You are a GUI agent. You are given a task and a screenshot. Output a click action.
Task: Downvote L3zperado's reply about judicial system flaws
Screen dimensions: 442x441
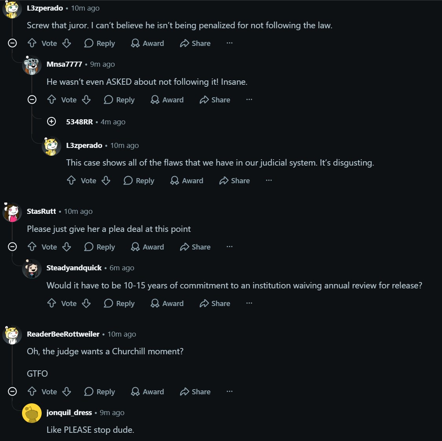click(x=106, y=180)
